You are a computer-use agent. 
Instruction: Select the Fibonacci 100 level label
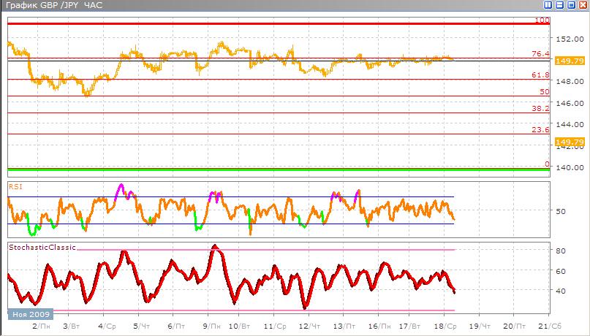pyautogui.click(x=542, y=20)
